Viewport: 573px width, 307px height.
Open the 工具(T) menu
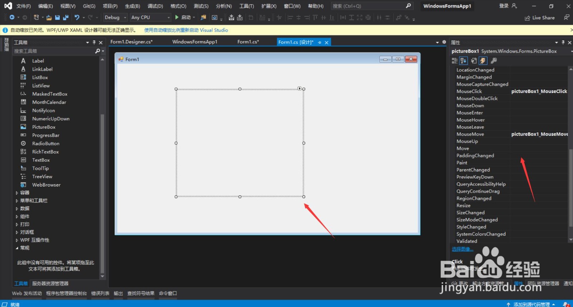(x=246, y=6)
